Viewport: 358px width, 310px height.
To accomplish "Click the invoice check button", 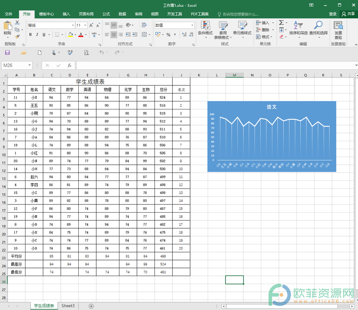I will 338,30.
